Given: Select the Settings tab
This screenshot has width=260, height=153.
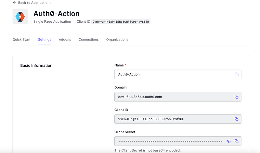Looking at the screenshot, I should coord(45,40).
